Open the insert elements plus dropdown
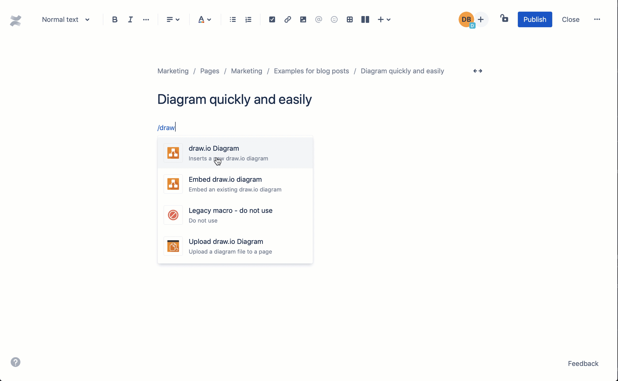 point(384,19)
